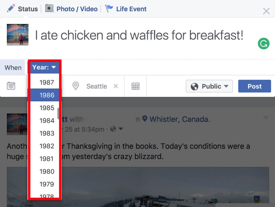Switch to the Photo / Video tab
This screenshot has height=207, width=275.
[77, 9]
